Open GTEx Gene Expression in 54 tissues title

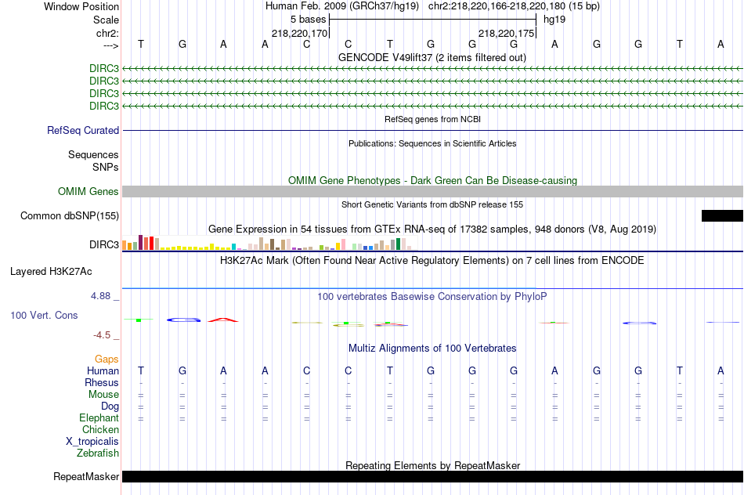click(432, 229)
